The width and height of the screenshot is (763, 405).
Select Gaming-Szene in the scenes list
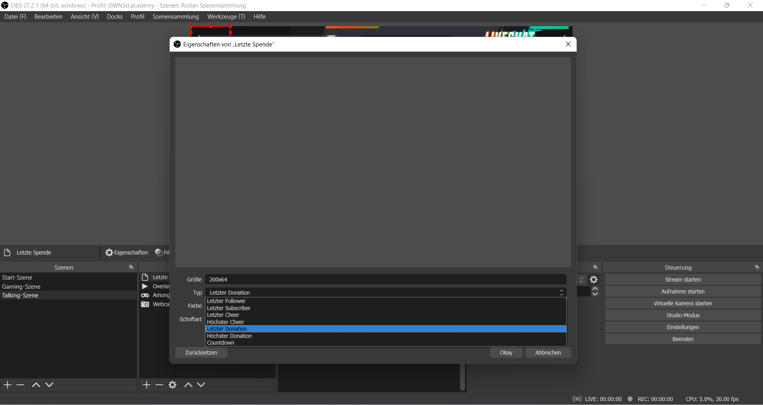(21, 287)
